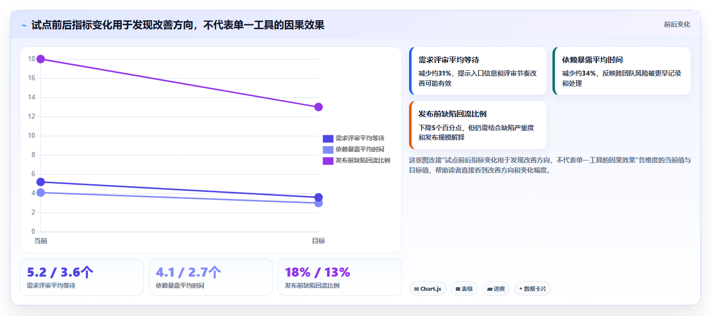Image resolution: width=711 pixels, height=316 pixels.
Task: Click the sparkle icon in 数据卡片 tag
Action: [x=521, y=289]
